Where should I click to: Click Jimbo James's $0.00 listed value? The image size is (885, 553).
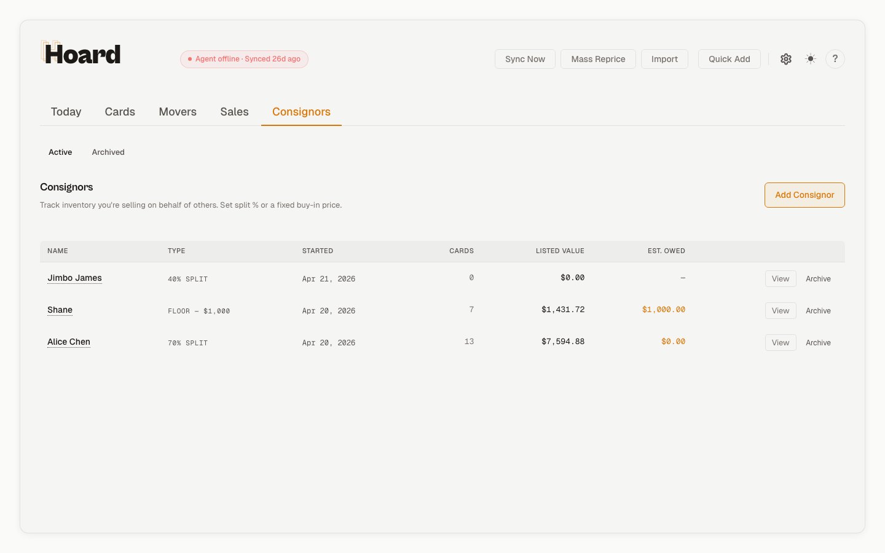click(x=572, y=278)
